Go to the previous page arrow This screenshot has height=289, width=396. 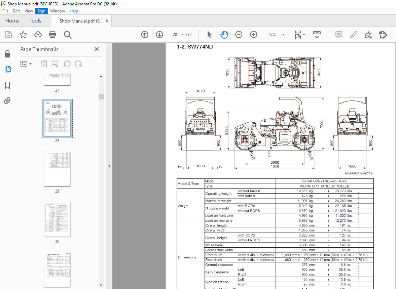click(x=145, y=35)
